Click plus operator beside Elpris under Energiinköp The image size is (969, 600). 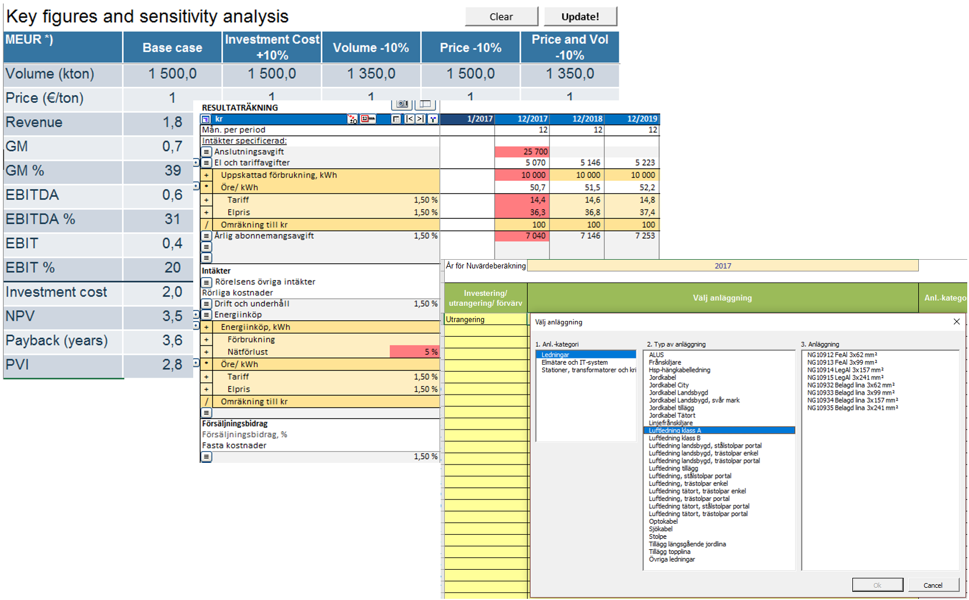207,389
